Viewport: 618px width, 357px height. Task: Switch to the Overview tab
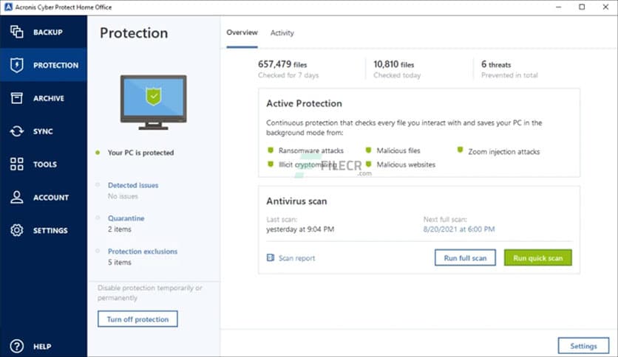pos(242,32)
